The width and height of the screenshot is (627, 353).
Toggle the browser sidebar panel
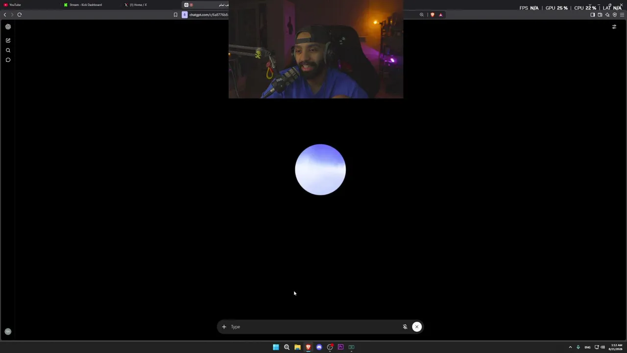(593, 15)
